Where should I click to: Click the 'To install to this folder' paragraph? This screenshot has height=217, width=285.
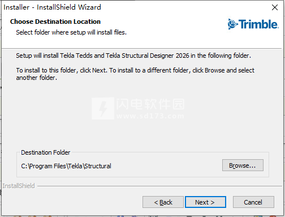(x=135, y=74)
